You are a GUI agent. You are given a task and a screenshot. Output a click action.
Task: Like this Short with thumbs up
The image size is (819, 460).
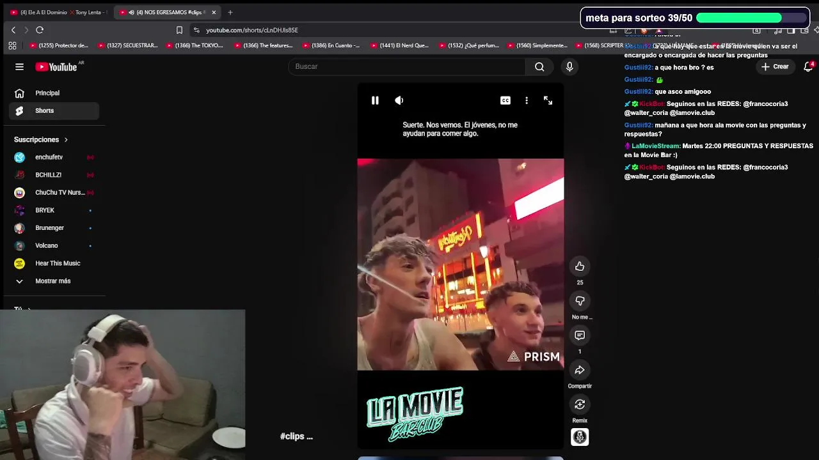point(580,266)
